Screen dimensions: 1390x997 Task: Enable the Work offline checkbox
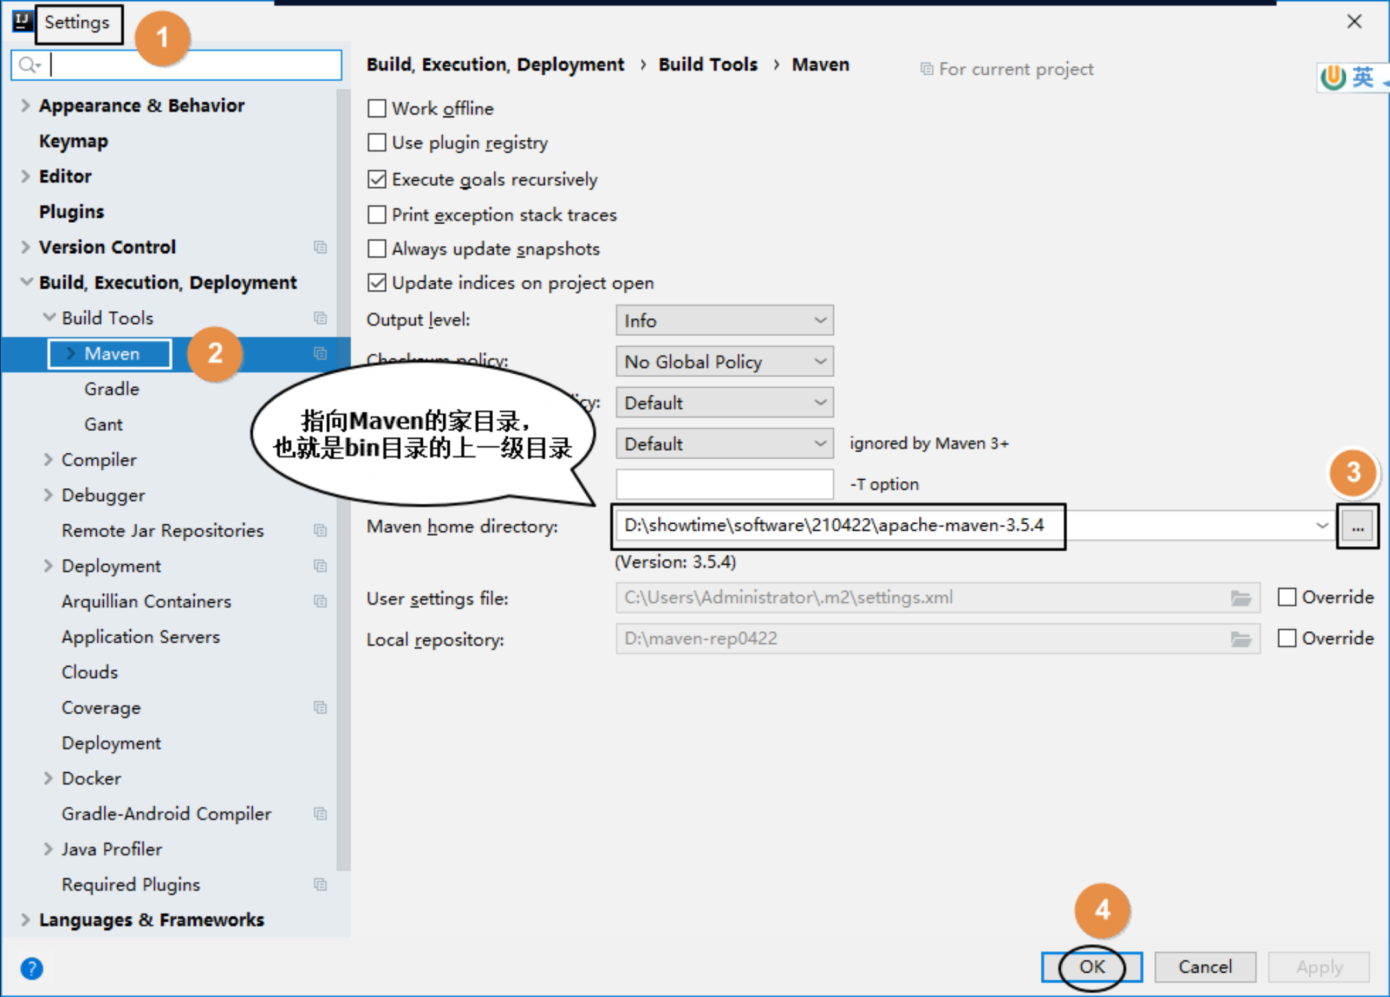click(x=377, y=108)
